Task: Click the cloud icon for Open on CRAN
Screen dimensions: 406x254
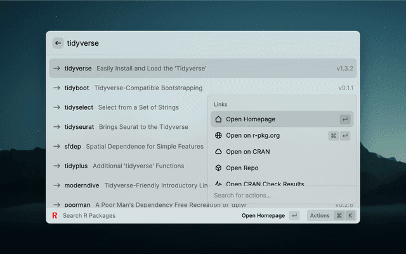Action: tap(218, 152)
